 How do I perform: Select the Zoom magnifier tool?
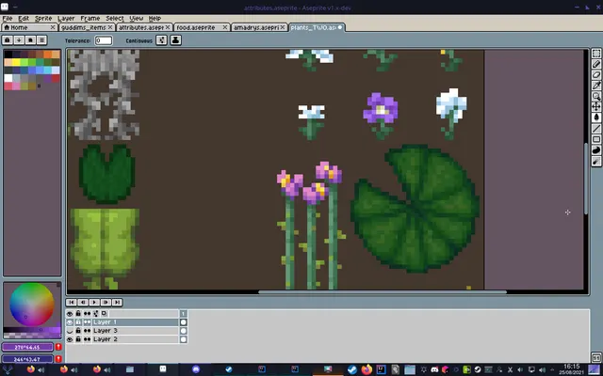pos(596,96)
